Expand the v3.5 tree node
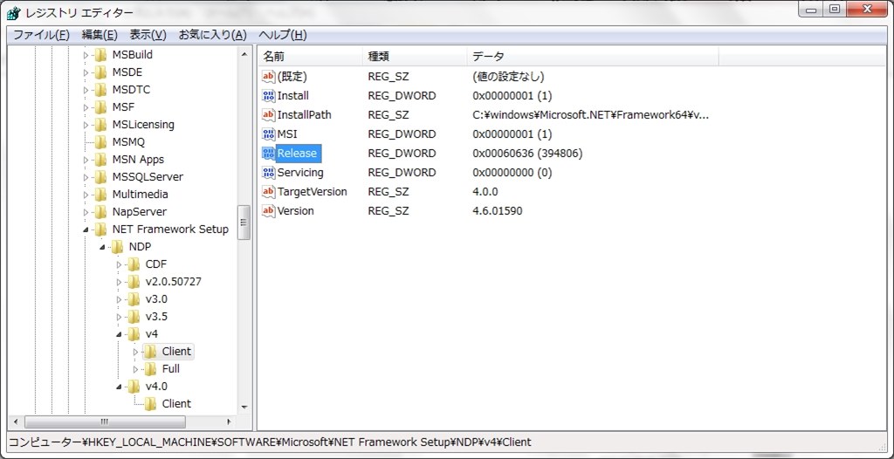 [x=119, y=317]
